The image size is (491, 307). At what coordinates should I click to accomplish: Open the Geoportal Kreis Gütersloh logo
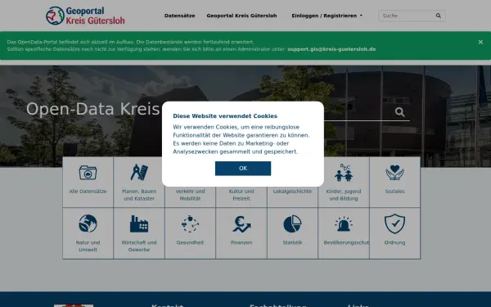click(x=85, y=16)
